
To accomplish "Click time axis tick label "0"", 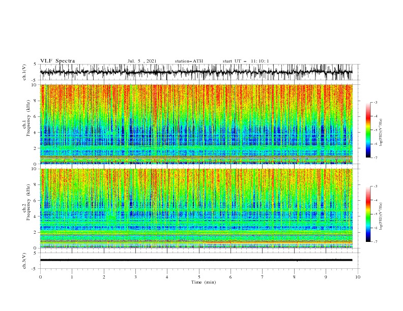I will point(40,277).
